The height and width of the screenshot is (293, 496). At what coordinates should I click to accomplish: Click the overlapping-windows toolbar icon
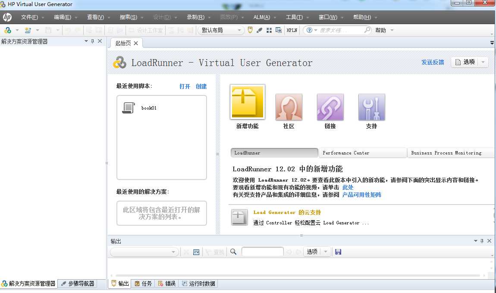pos(279,30)
